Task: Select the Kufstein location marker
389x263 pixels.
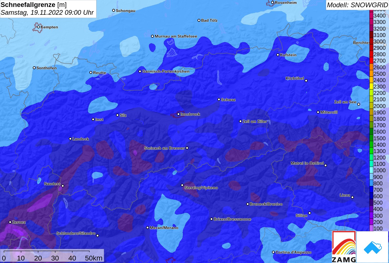Action: 278,55
